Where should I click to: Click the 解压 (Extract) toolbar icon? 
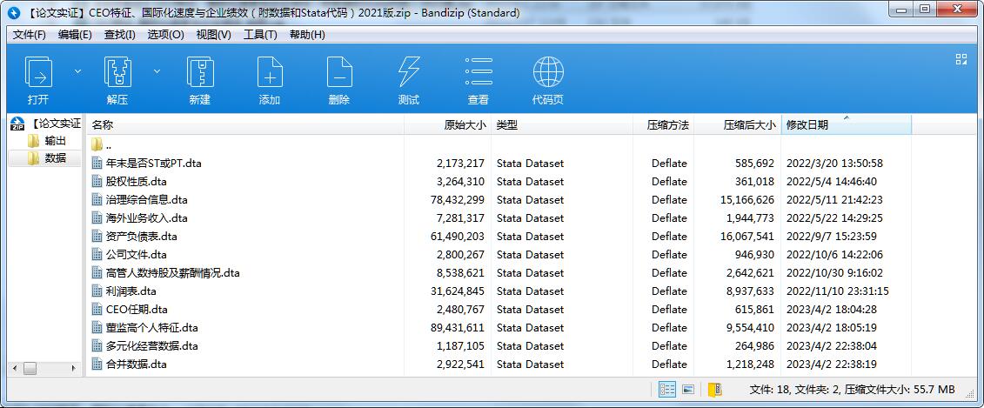pyautogui.click(x=117, y=71)
